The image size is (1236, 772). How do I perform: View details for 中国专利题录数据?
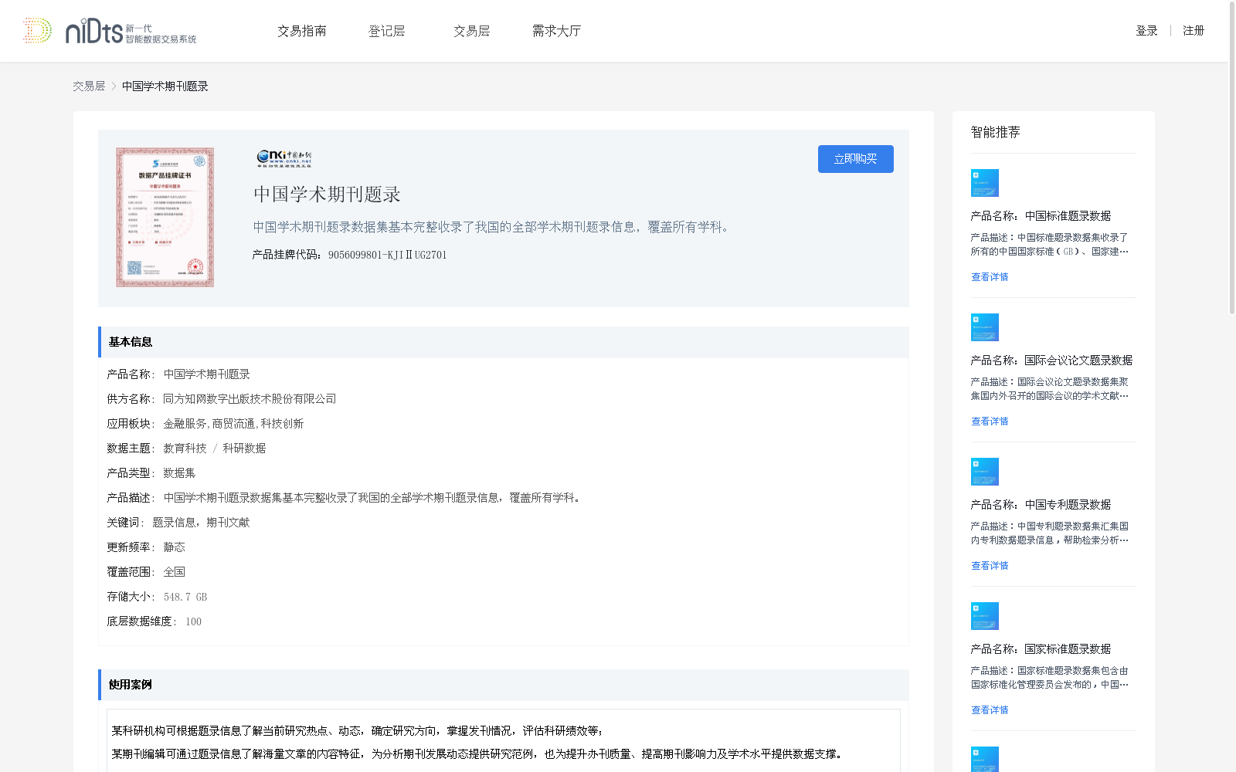(990, 566)
